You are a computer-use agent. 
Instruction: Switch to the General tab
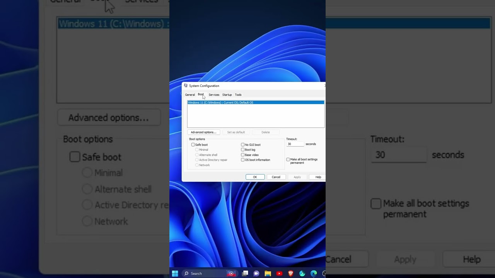tap(190, 95)
